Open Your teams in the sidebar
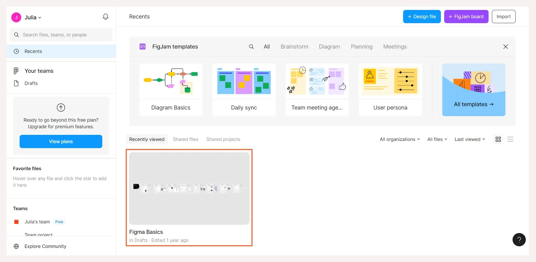The image size is (536, 262). tap(39, 71)
